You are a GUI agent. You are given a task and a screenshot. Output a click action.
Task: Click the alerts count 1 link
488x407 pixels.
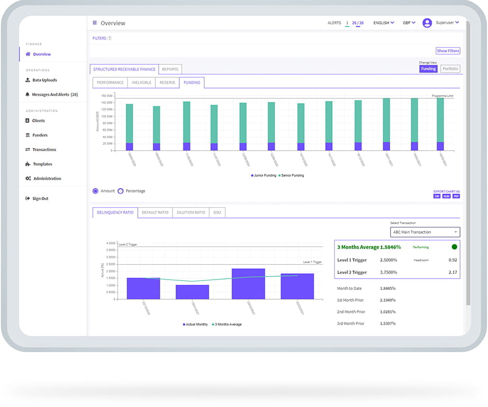click(347, 23)
